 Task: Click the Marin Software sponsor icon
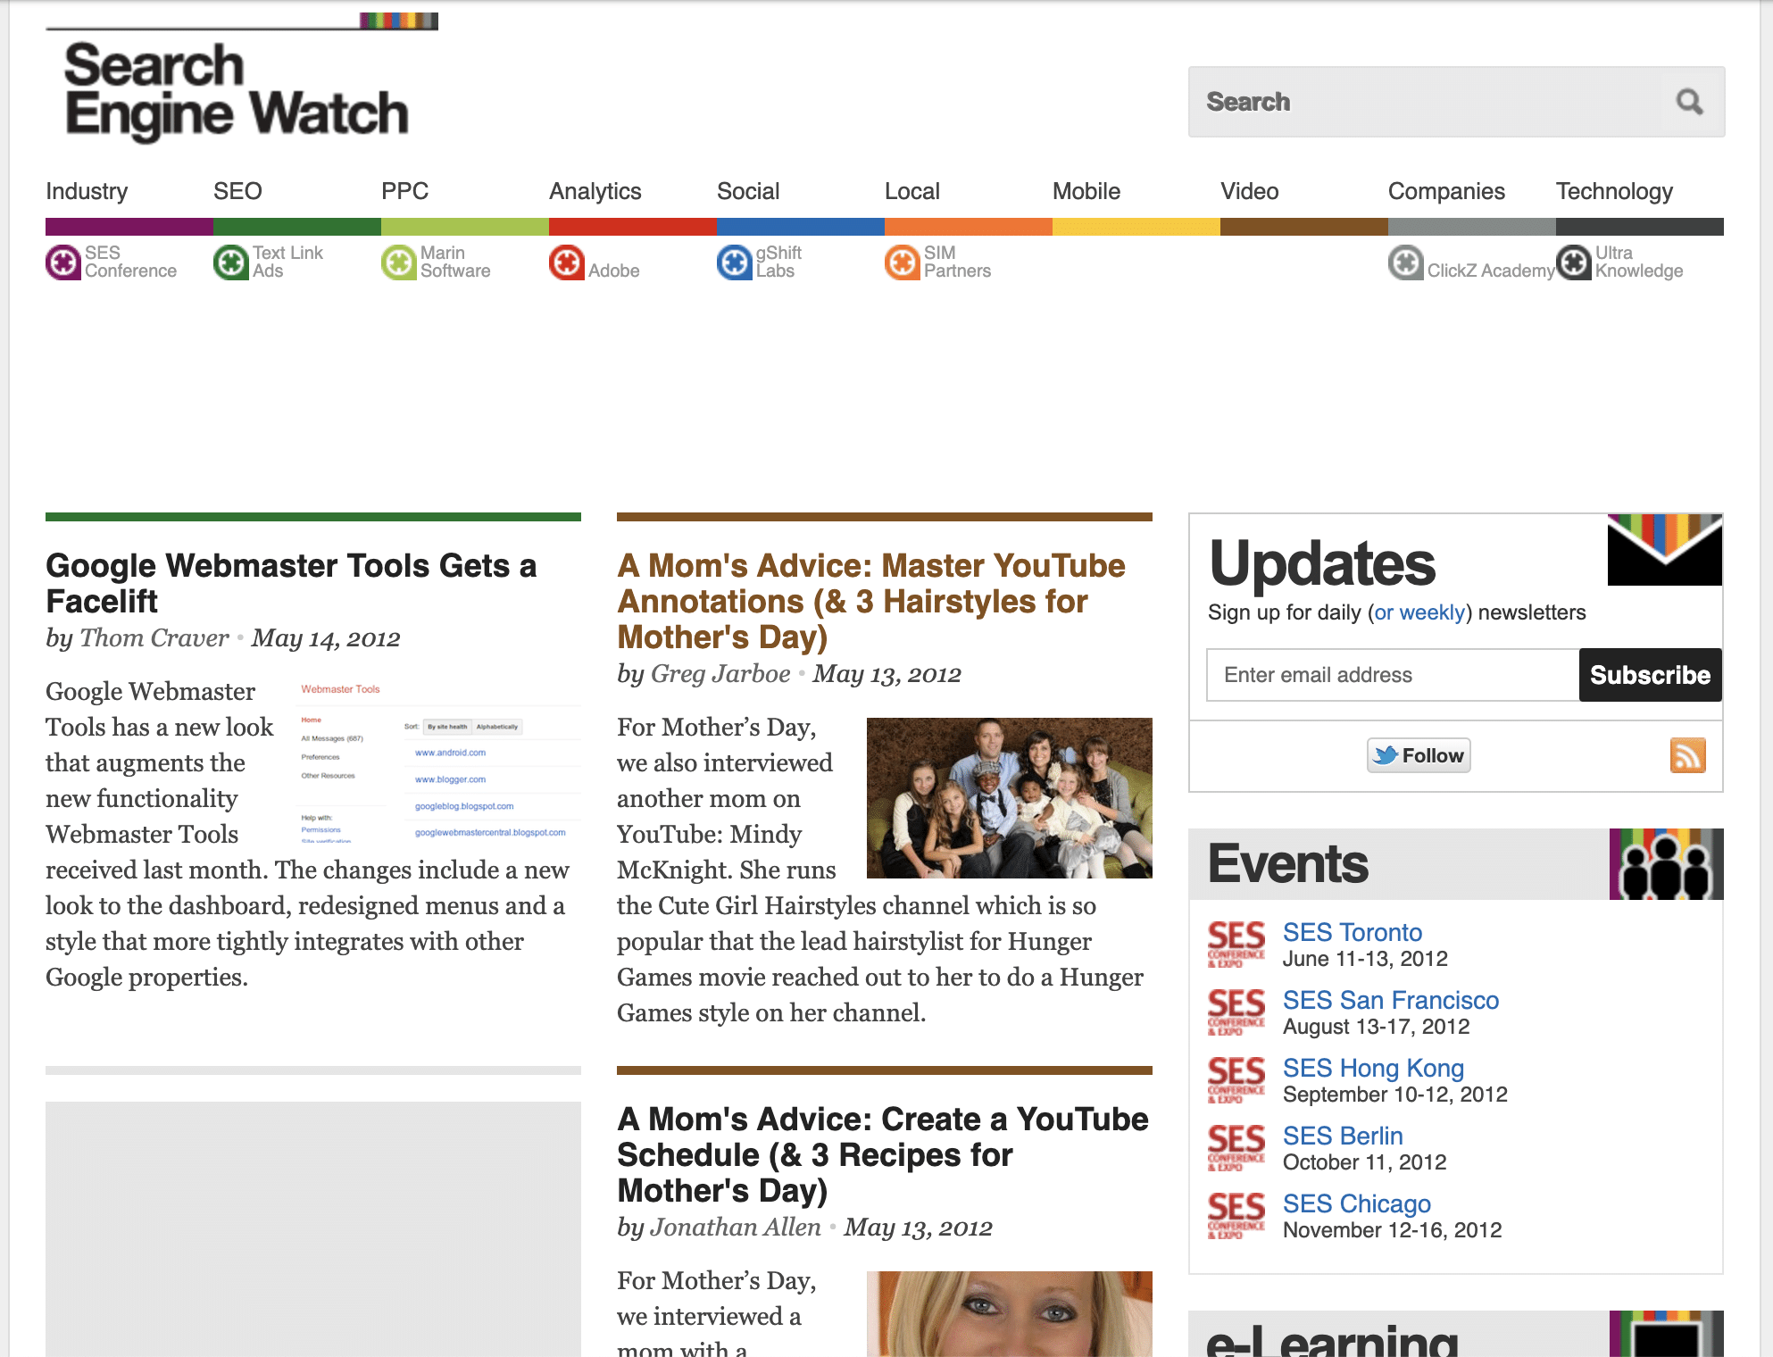pyautogui.click(x=399, y=262)
